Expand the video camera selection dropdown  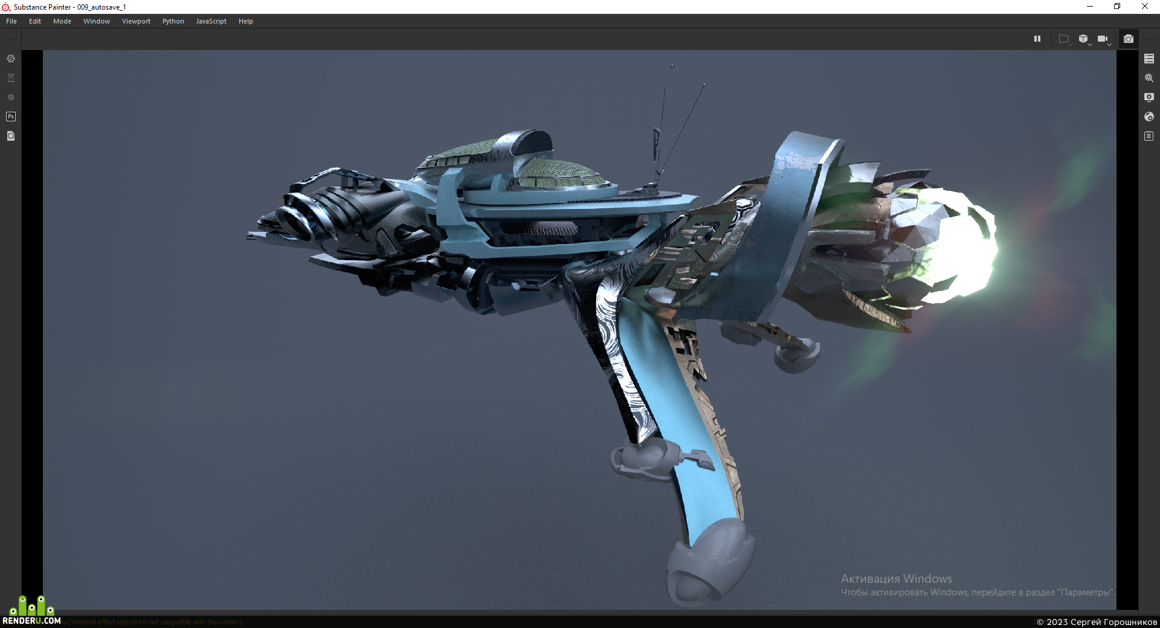pos(1104,39)
